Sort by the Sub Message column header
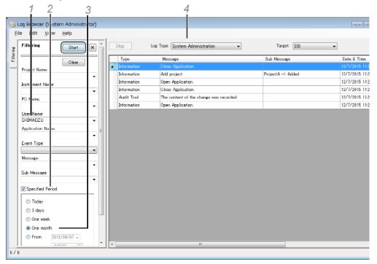Image resolution: width=377 pixels, height=264 pixels. [x=301, y=59]
